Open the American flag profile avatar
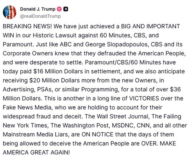 pos(10,12)
